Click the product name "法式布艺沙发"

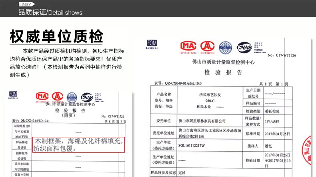[x=210, y=95]
